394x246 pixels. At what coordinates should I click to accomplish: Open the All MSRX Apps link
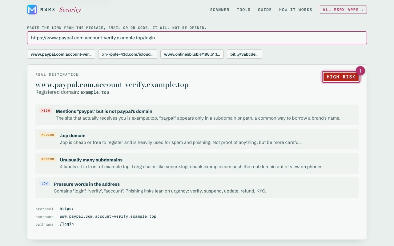tap(343, 10)
